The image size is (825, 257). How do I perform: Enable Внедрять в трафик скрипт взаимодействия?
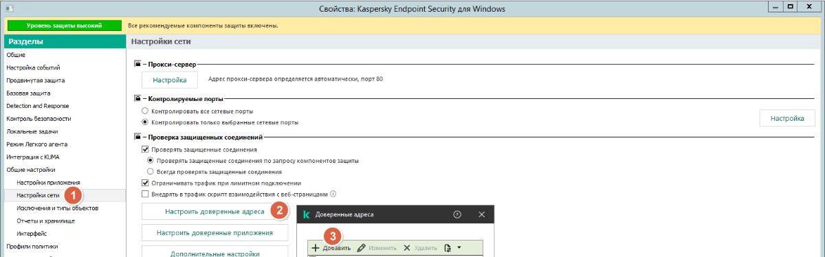pos(144,194)
